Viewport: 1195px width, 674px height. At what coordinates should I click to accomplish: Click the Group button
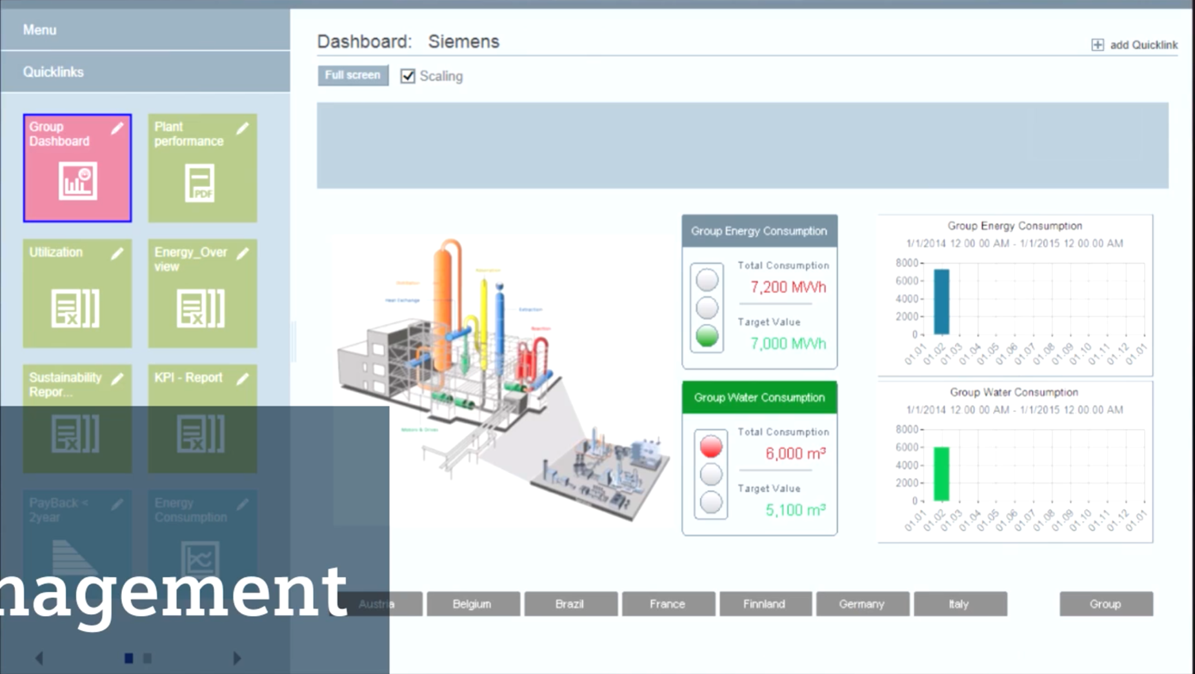[x=1105, y=604]
